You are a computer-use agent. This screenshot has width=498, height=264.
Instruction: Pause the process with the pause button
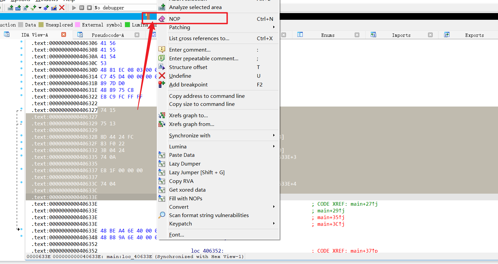click(x=82, y=7)
